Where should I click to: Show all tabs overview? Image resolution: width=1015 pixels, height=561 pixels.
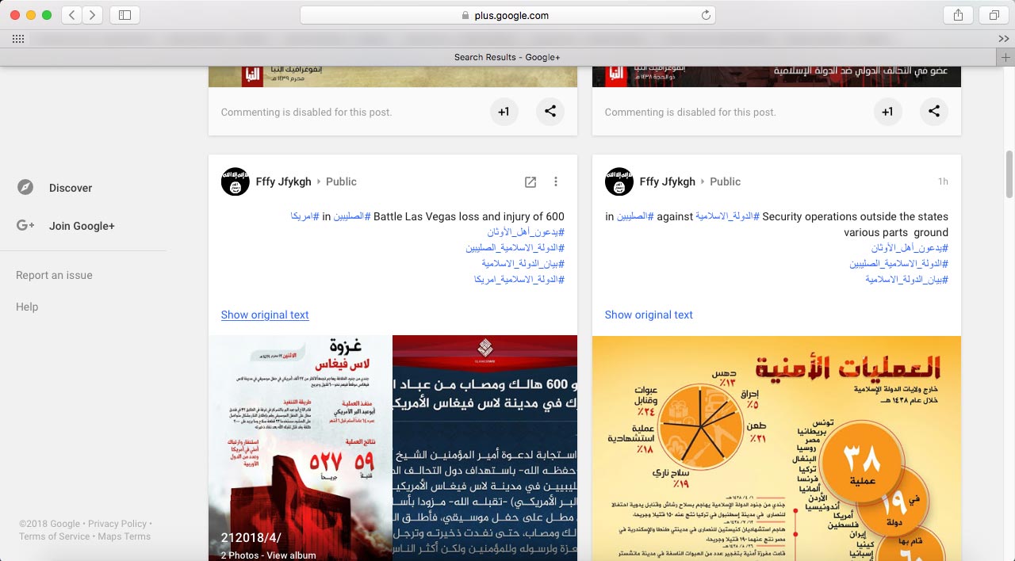[994, 15]
